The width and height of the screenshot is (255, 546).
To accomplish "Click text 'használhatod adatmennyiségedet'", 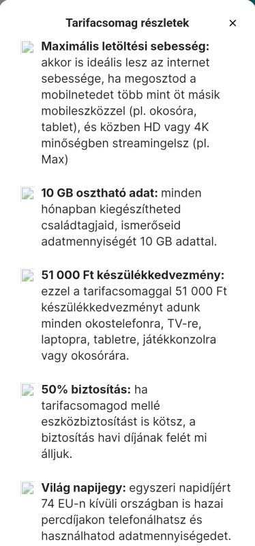I will click(x=136, y=536).
